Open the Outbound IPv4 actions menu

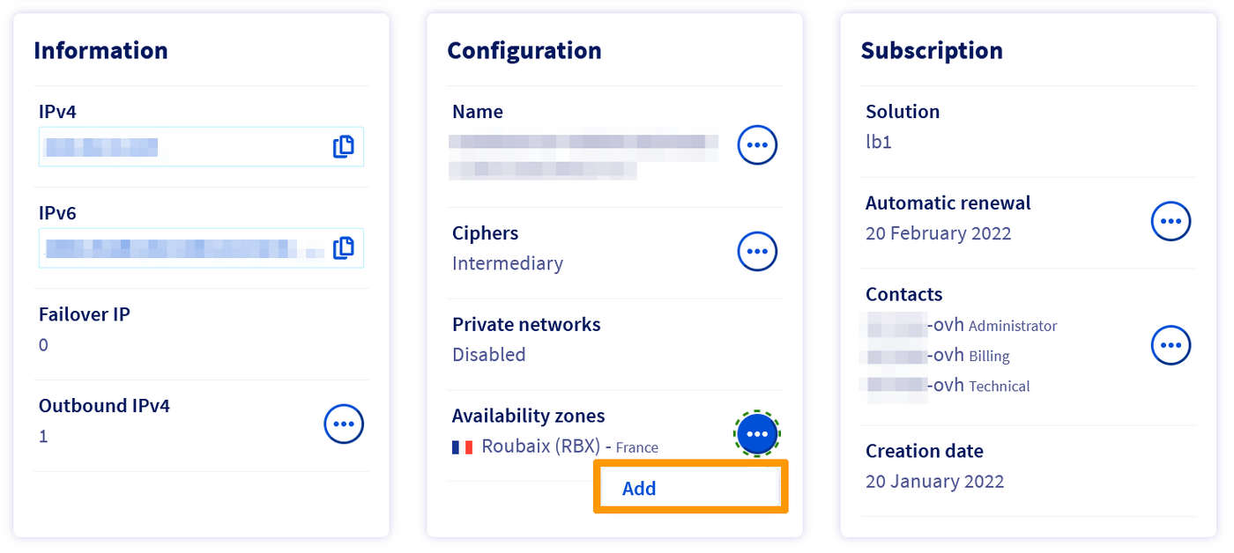coord(344,424)
